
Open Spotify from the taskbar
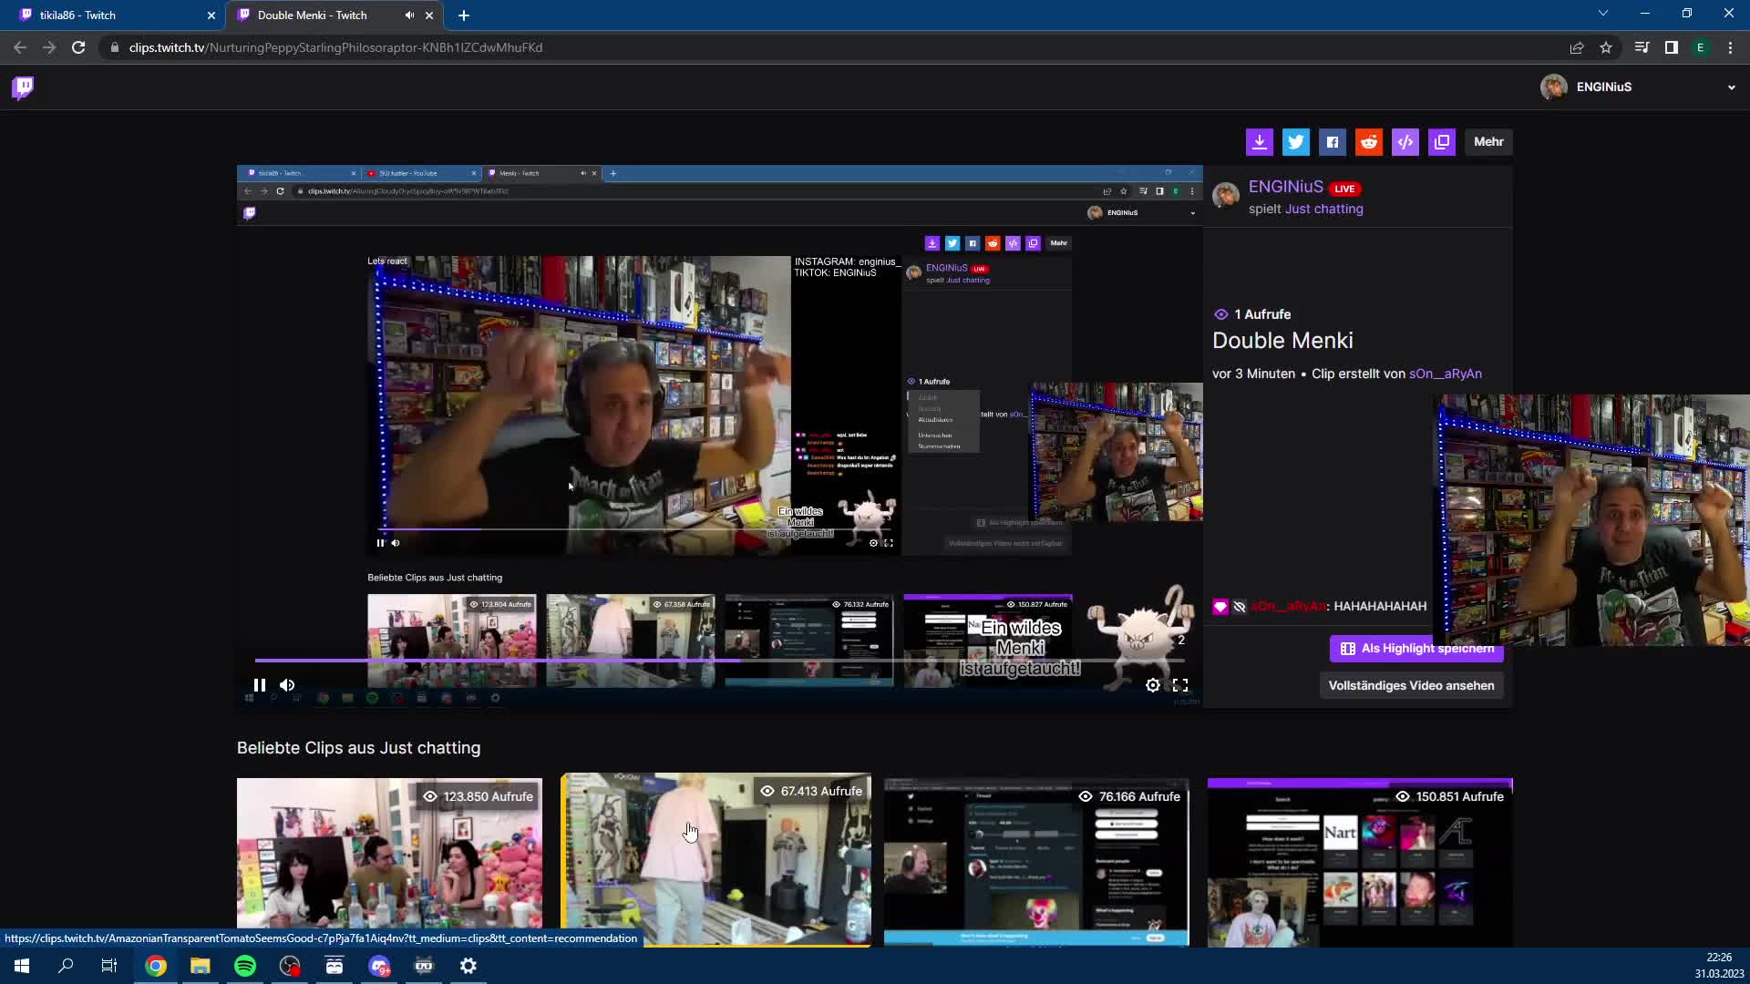(x=245, y=966)
